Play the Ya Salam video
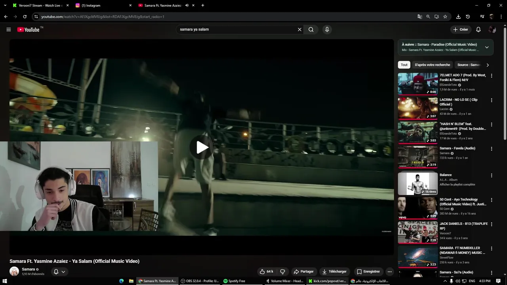507x285 pixels. click(x=202, y=147)
